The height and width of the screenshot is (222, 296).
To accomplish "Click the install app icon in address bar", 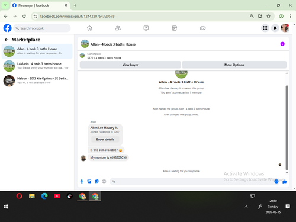I will pos(260,16).
